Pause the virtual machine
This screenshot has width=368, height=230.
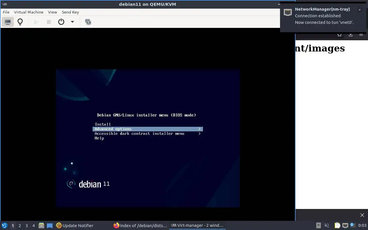point(49,22)
